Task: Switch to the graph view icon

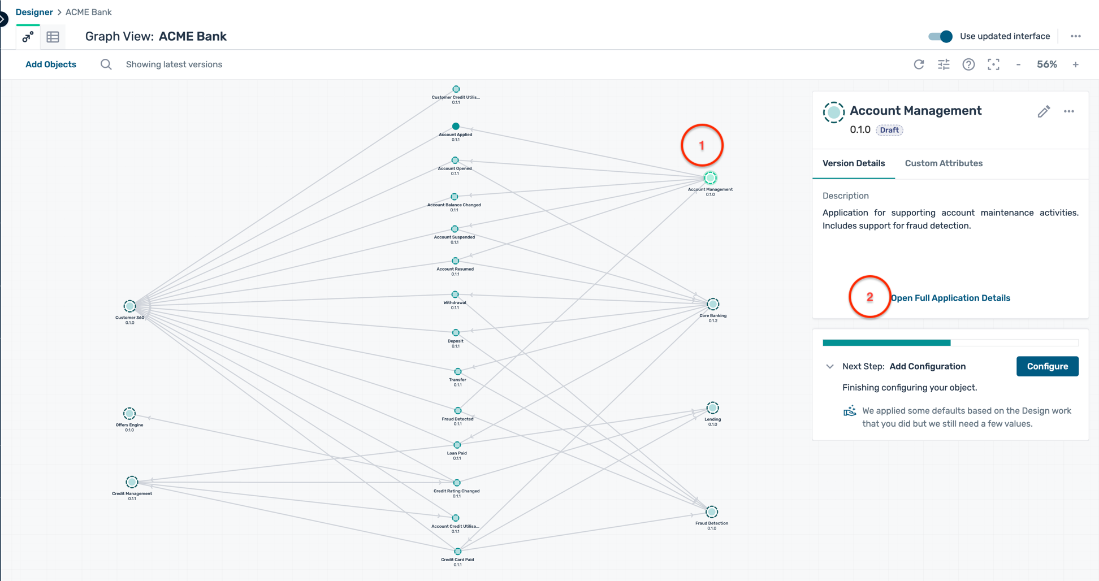Action: pos(28,37)
